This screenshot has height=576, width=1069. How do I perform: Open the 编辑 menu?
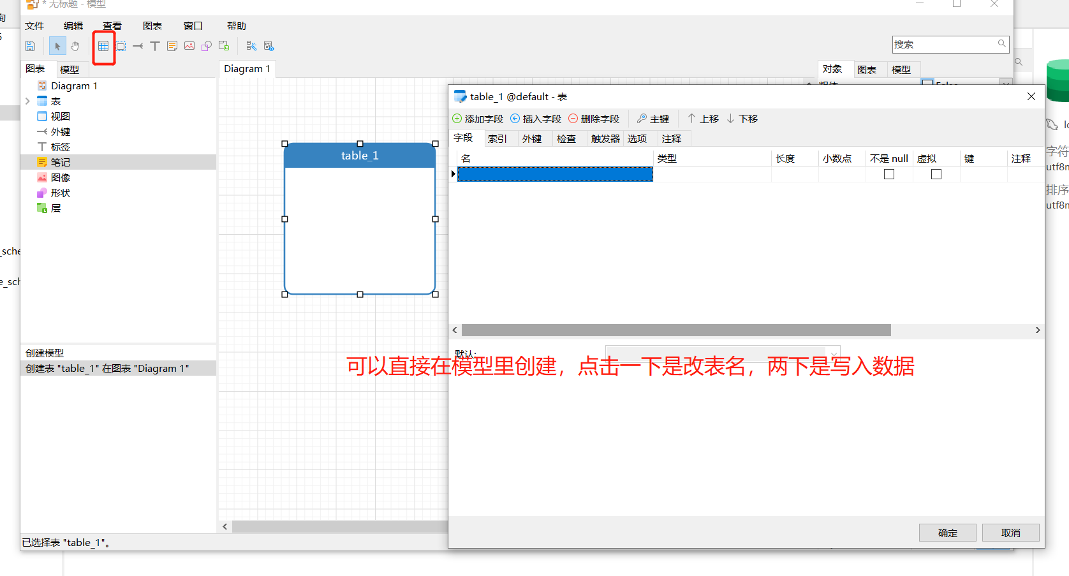(x=73, y=26)
